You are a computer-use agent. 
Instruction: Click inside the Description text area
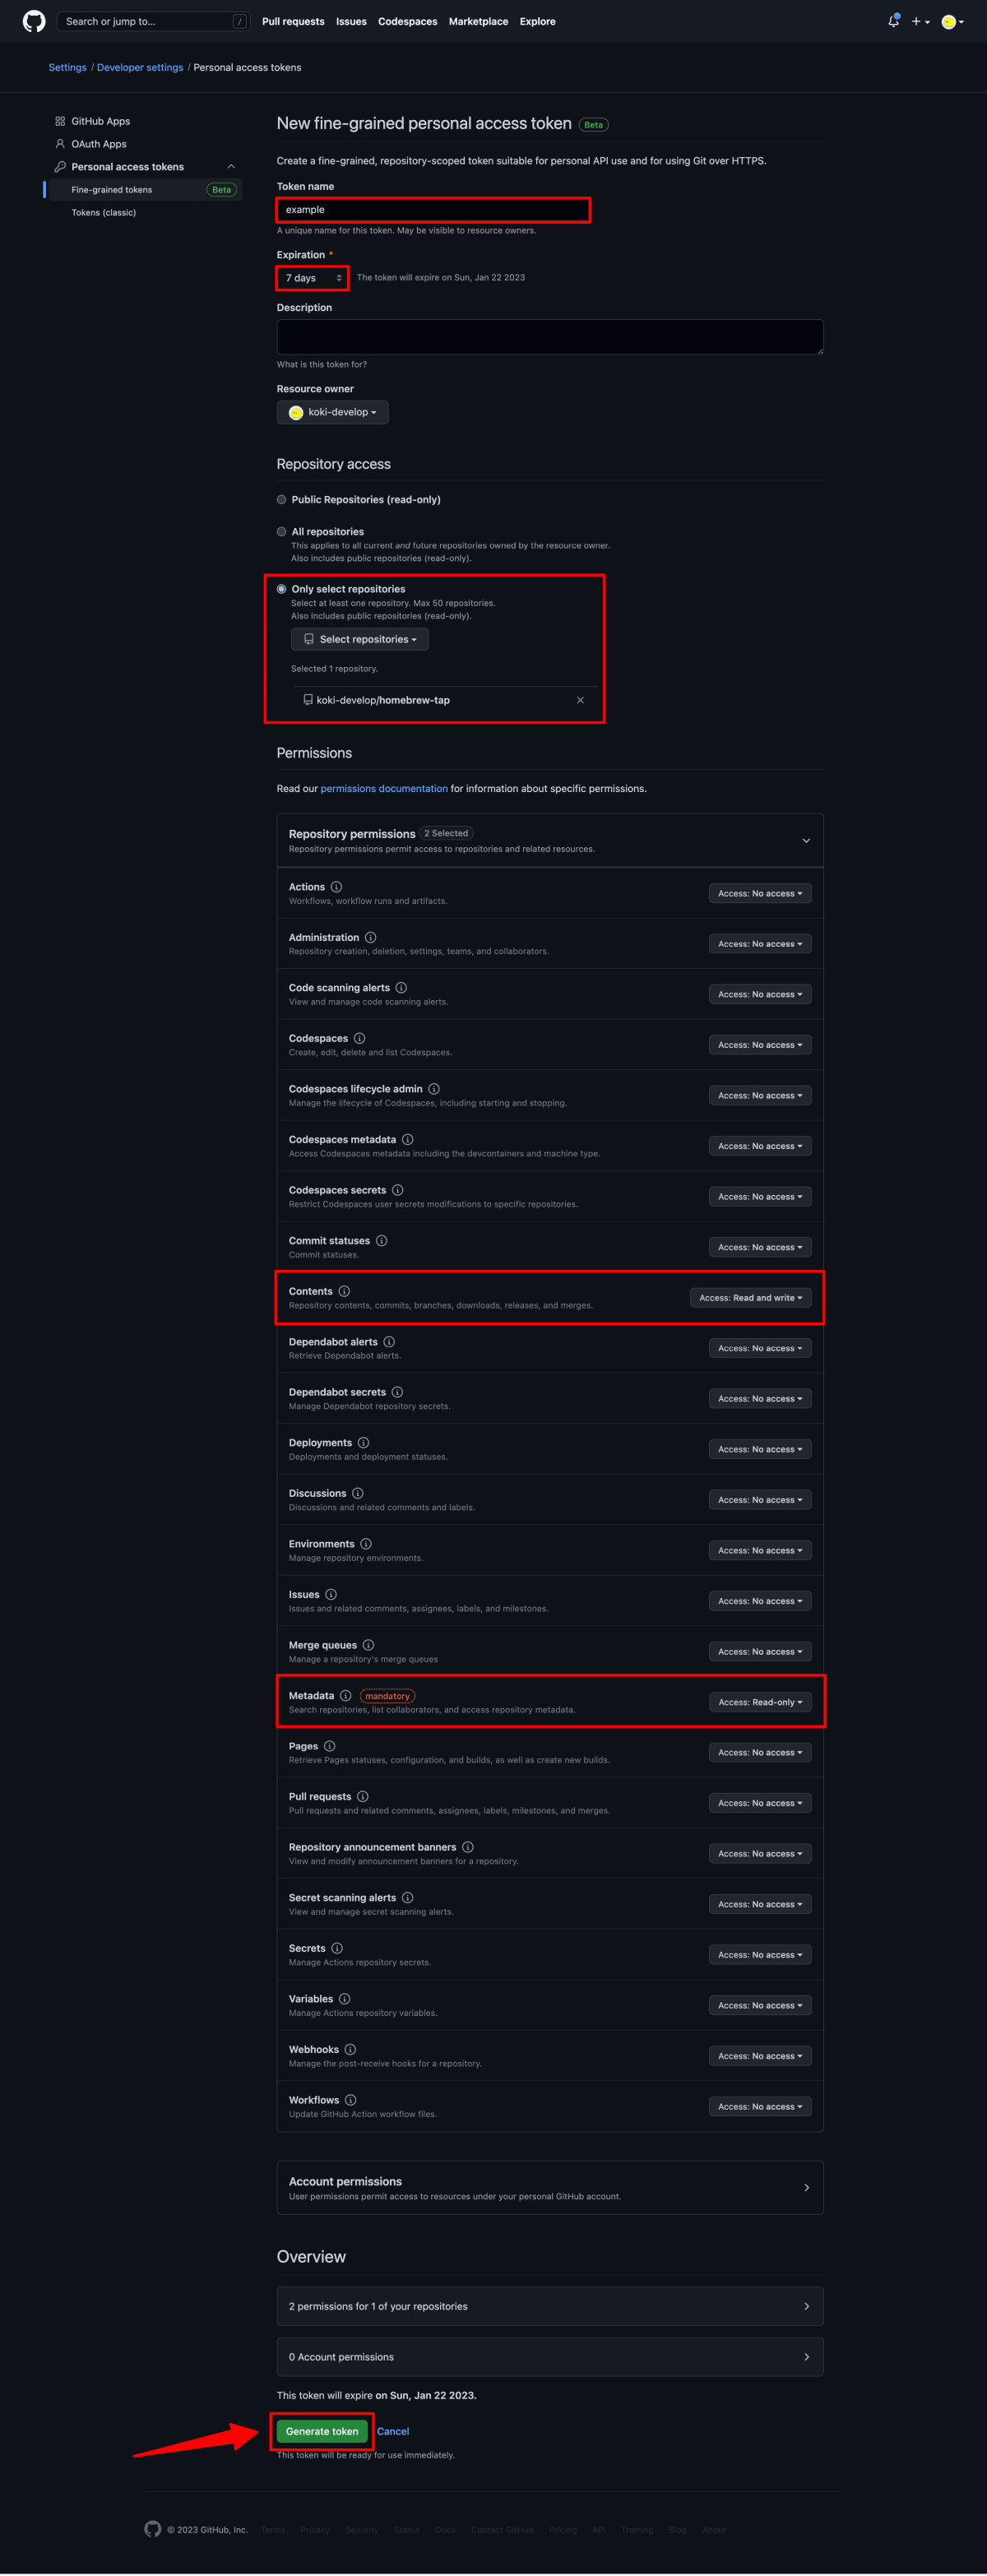(549, 336)
